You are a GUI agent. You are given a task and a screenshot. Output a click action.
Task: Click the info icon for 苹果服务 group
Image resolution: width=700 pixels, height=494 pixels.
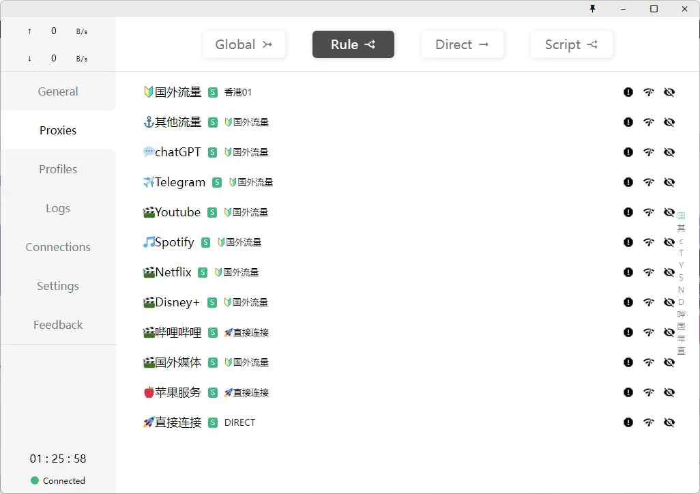tap(628, 392)
